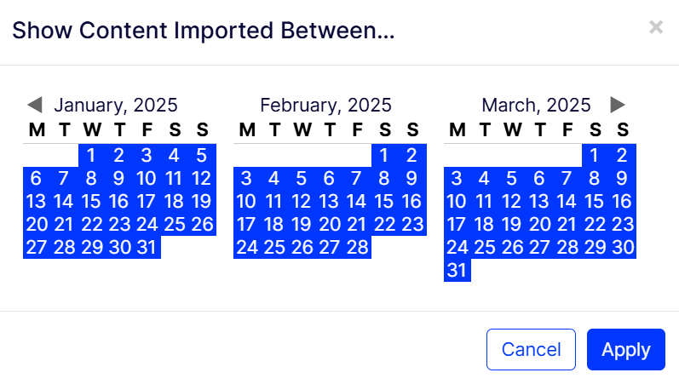Pick February 28 in the calendar
The width and height of the screenshot is (679, 384).
[x=357, y=248]
